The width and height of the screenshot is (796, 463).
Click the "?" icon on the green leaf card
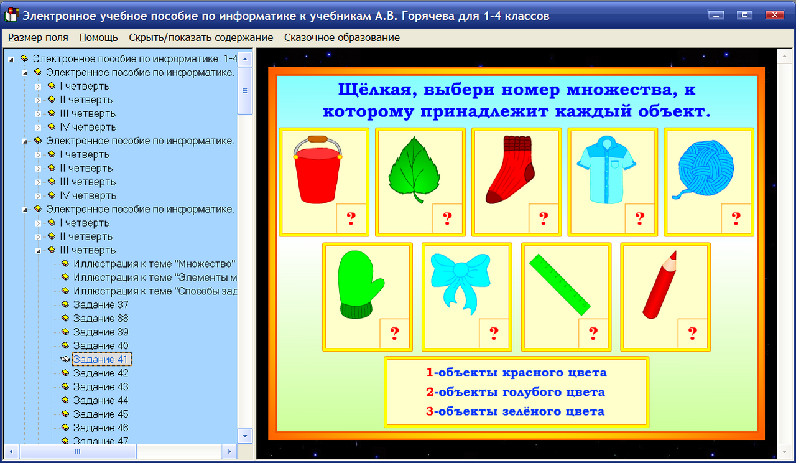[x=447, y=218]
